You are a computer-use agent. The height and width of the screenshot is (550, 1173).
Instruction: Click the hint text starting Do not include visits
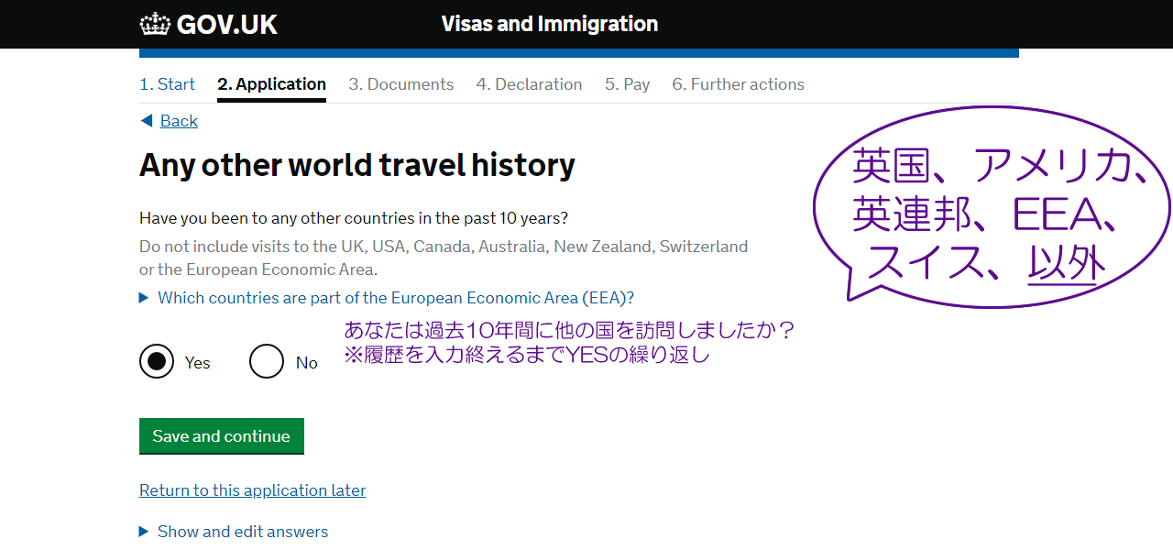point(444,258)
